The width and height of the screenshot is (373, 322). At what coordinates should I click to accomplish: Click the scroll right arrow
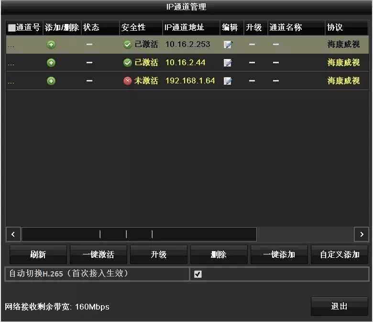click(x=362, y=234)
